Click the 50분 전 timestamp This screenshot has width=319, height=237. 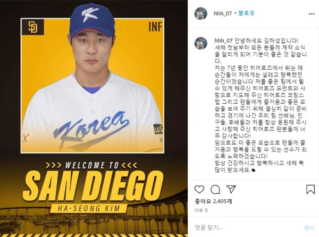[x=201, y=210]
